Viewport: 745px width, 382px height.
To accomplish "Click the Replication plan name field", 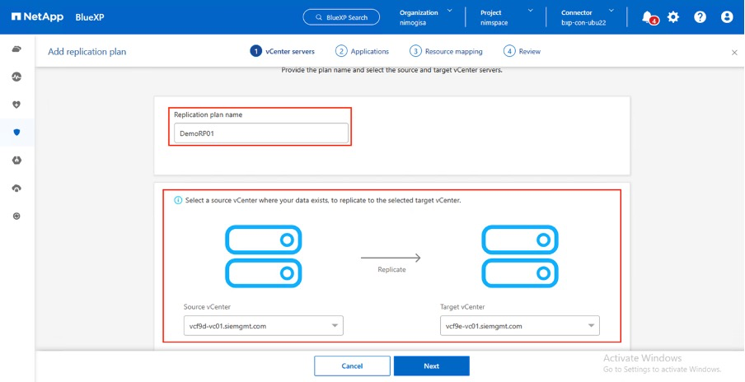I will click(260, 133).
